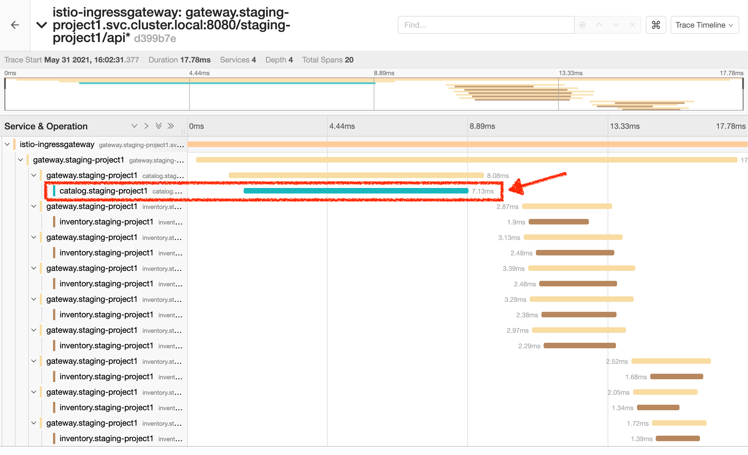
Task: Go to previous search result arrow
Action: click(599, 25)
